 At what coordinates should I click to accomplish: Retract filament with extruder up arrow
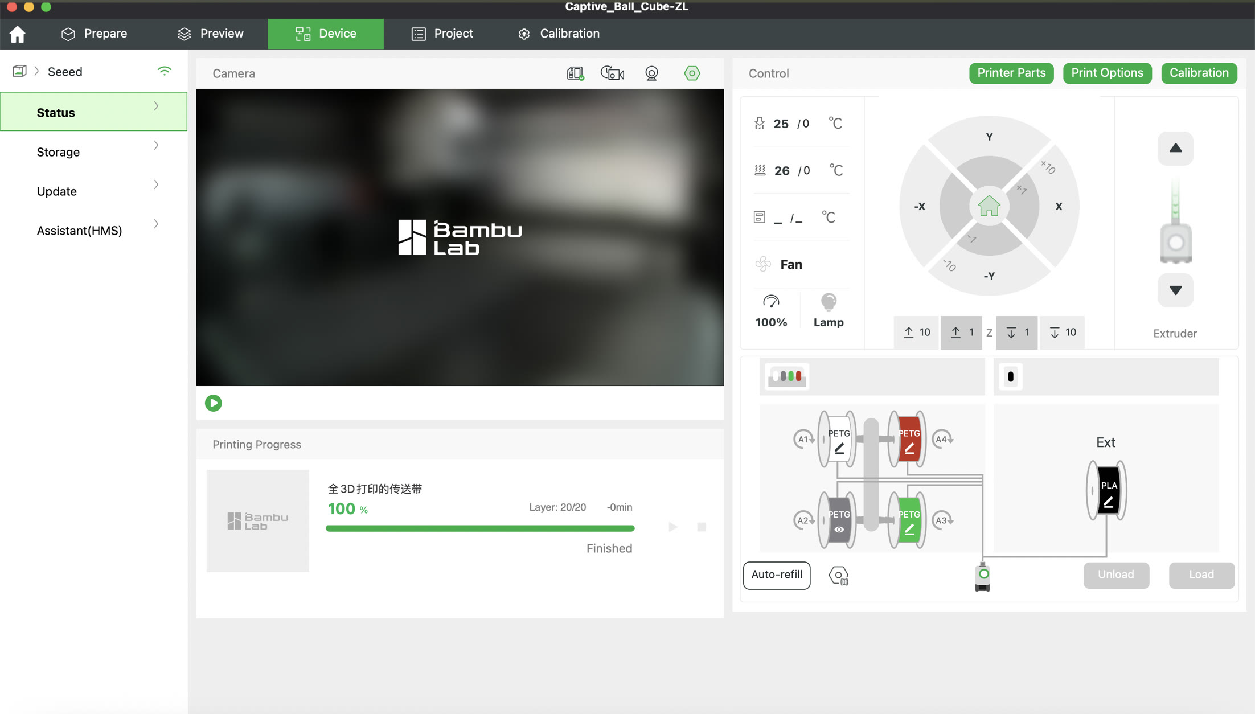1175,149
